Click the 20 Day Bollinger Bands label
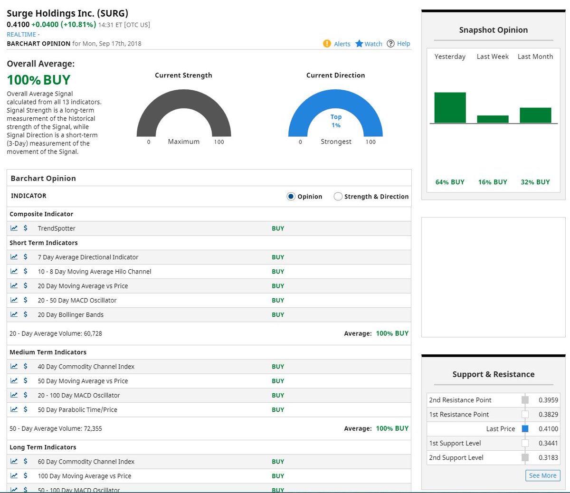The width and height of the screenshot is (570, 493). pos(71,314)
